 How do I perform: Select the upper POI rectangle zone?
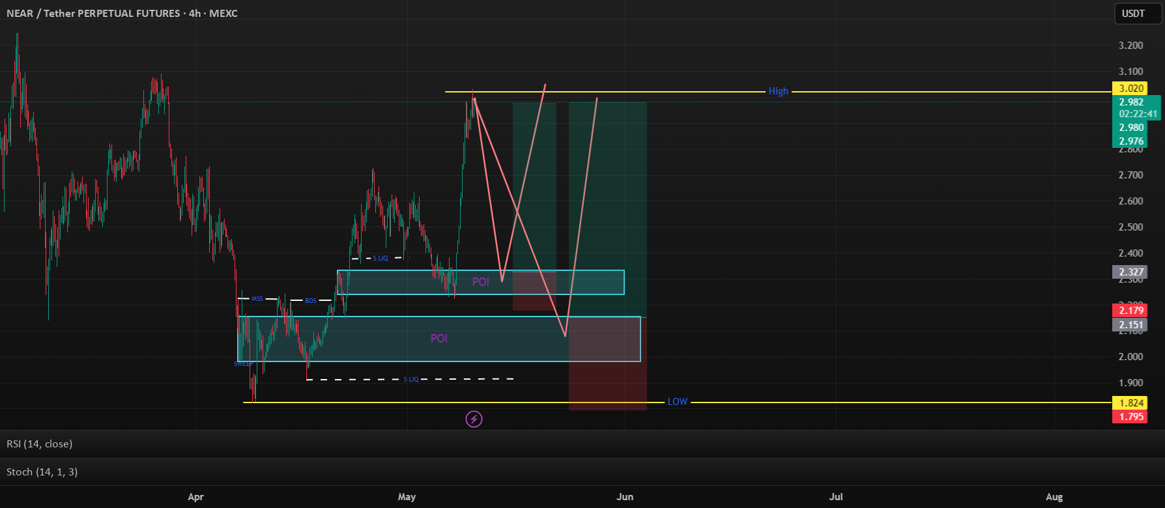coord(481,282)
